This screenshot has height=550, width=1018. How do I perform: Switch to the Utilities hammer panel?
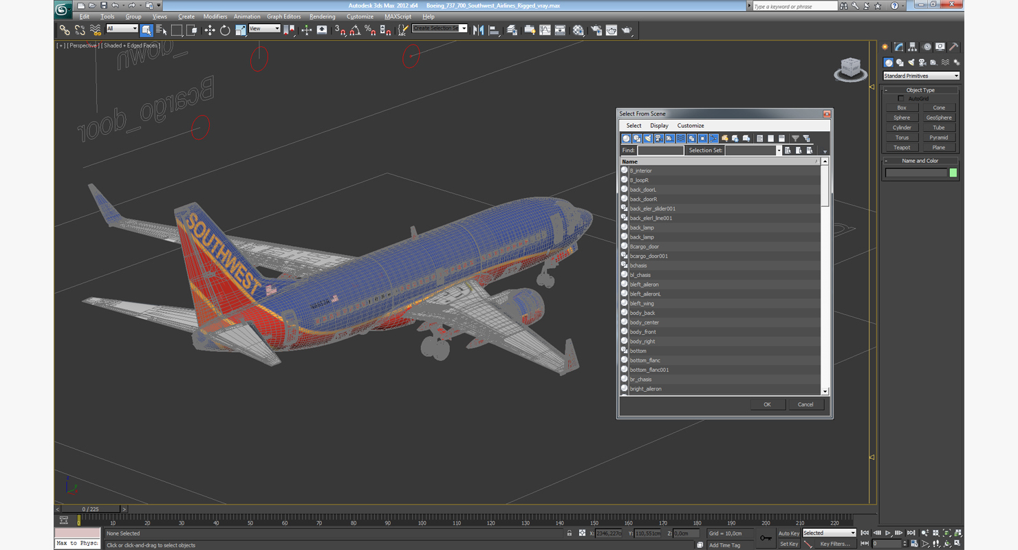tap(954, 47)
